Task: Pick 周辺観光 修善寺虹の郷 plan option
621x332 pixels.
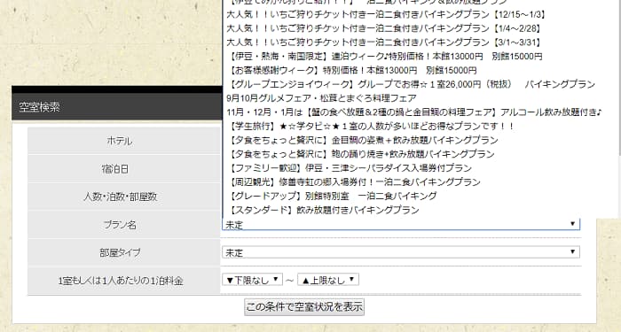Action: point(421,181)
